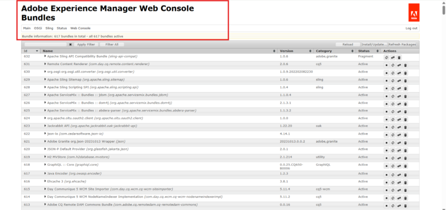Update the WCM Site Importer bundle

coord(400,190)
